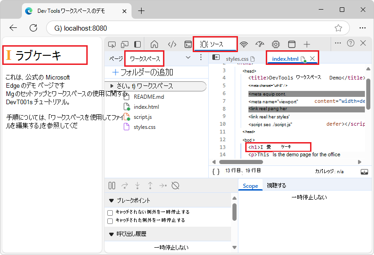The width and height of the screenshot is (374, 255).
Task: Toggle device emulation icon in DevTools
Action: tap(125, 44)
